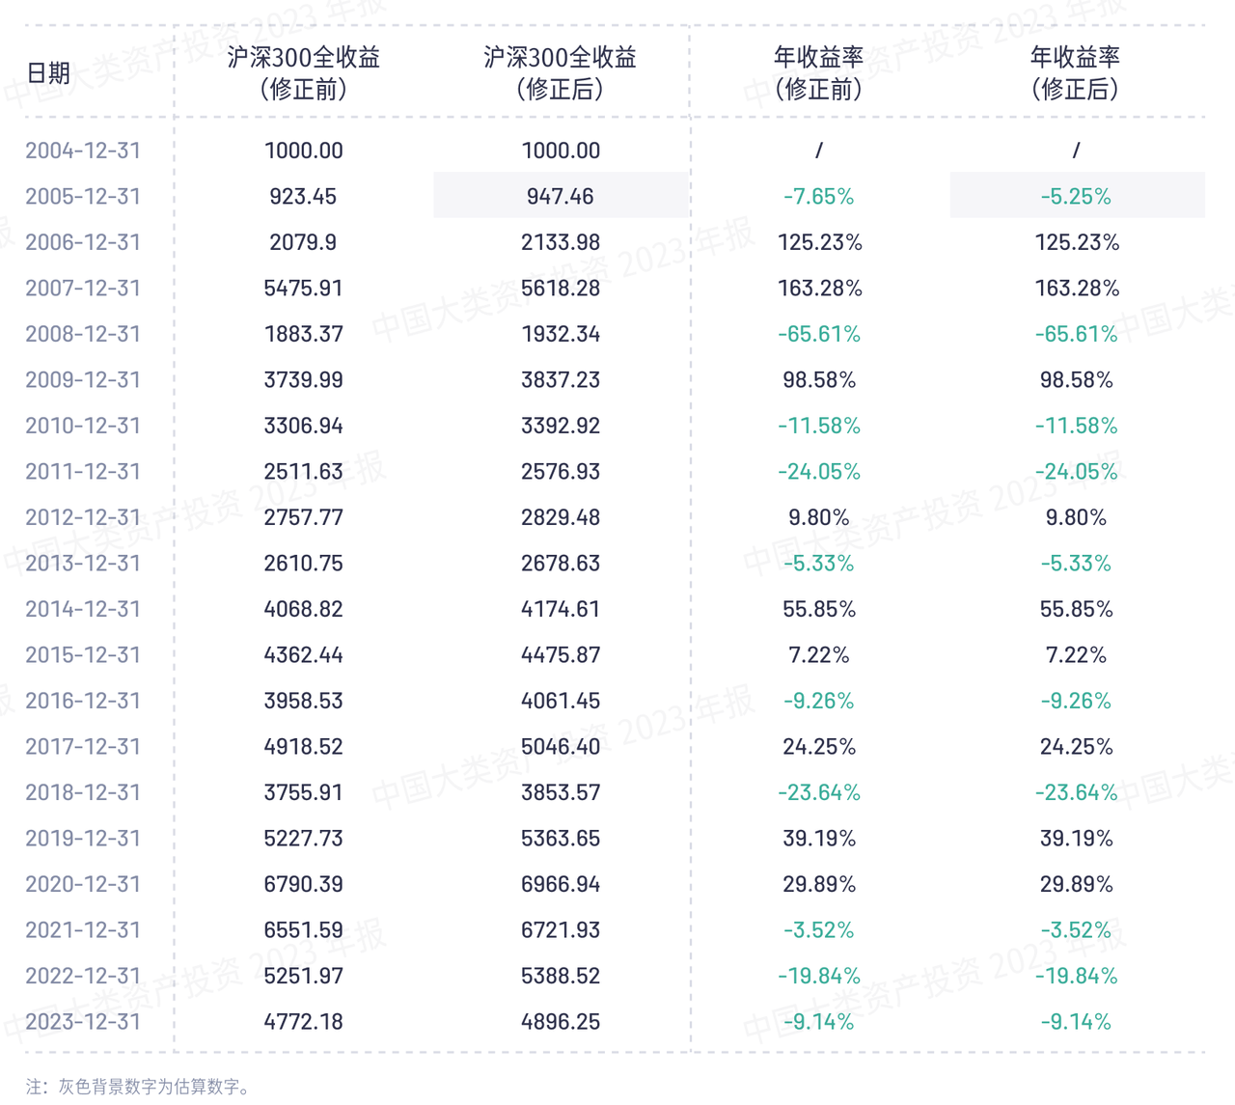Viewport: 1235px width, 1105px height.
Task: Click the 4475.87 index value
Action: (561, 654)
